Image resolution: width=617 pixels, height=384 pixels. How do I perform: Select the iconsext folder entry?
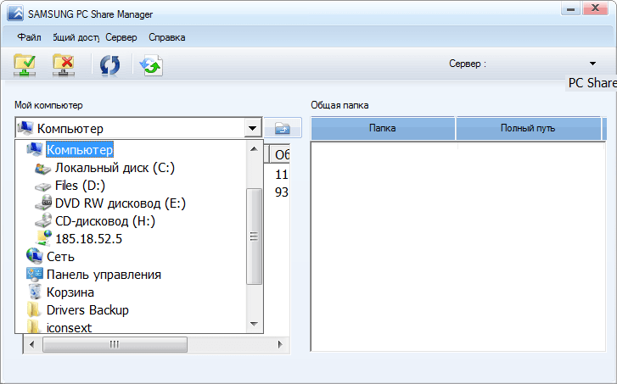pyautogui.click(x=69, y=327)
